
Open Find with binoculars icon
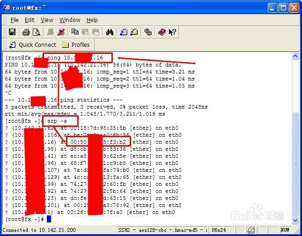click(x=110, y=32)
